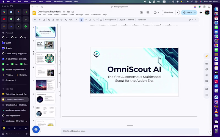Click the blue gear floating button

(x=36, y=129)
